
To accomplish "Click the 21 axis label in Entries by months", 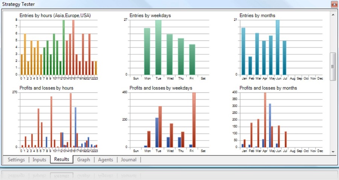I will click(235, 20).
